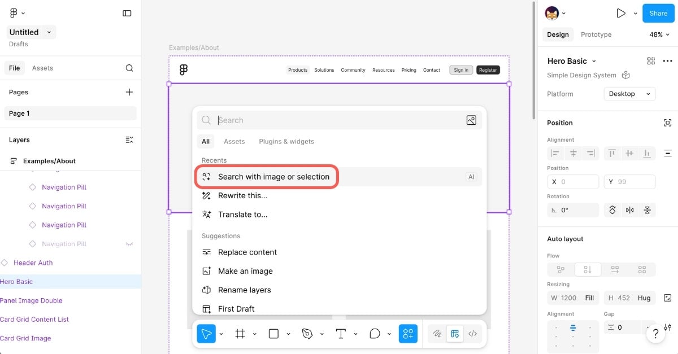Screen dimensions: 678x354
Task: Flip horizontal icon
Action: (x=629, y=210)
